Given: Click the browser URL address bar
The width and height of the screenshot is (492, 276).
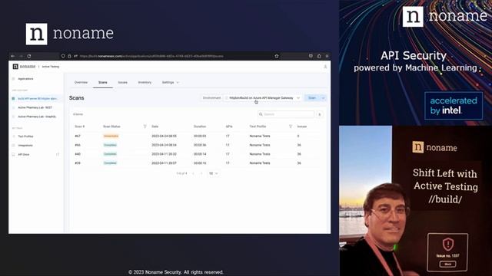Looking at the screenshot, I should click(170, 56).
